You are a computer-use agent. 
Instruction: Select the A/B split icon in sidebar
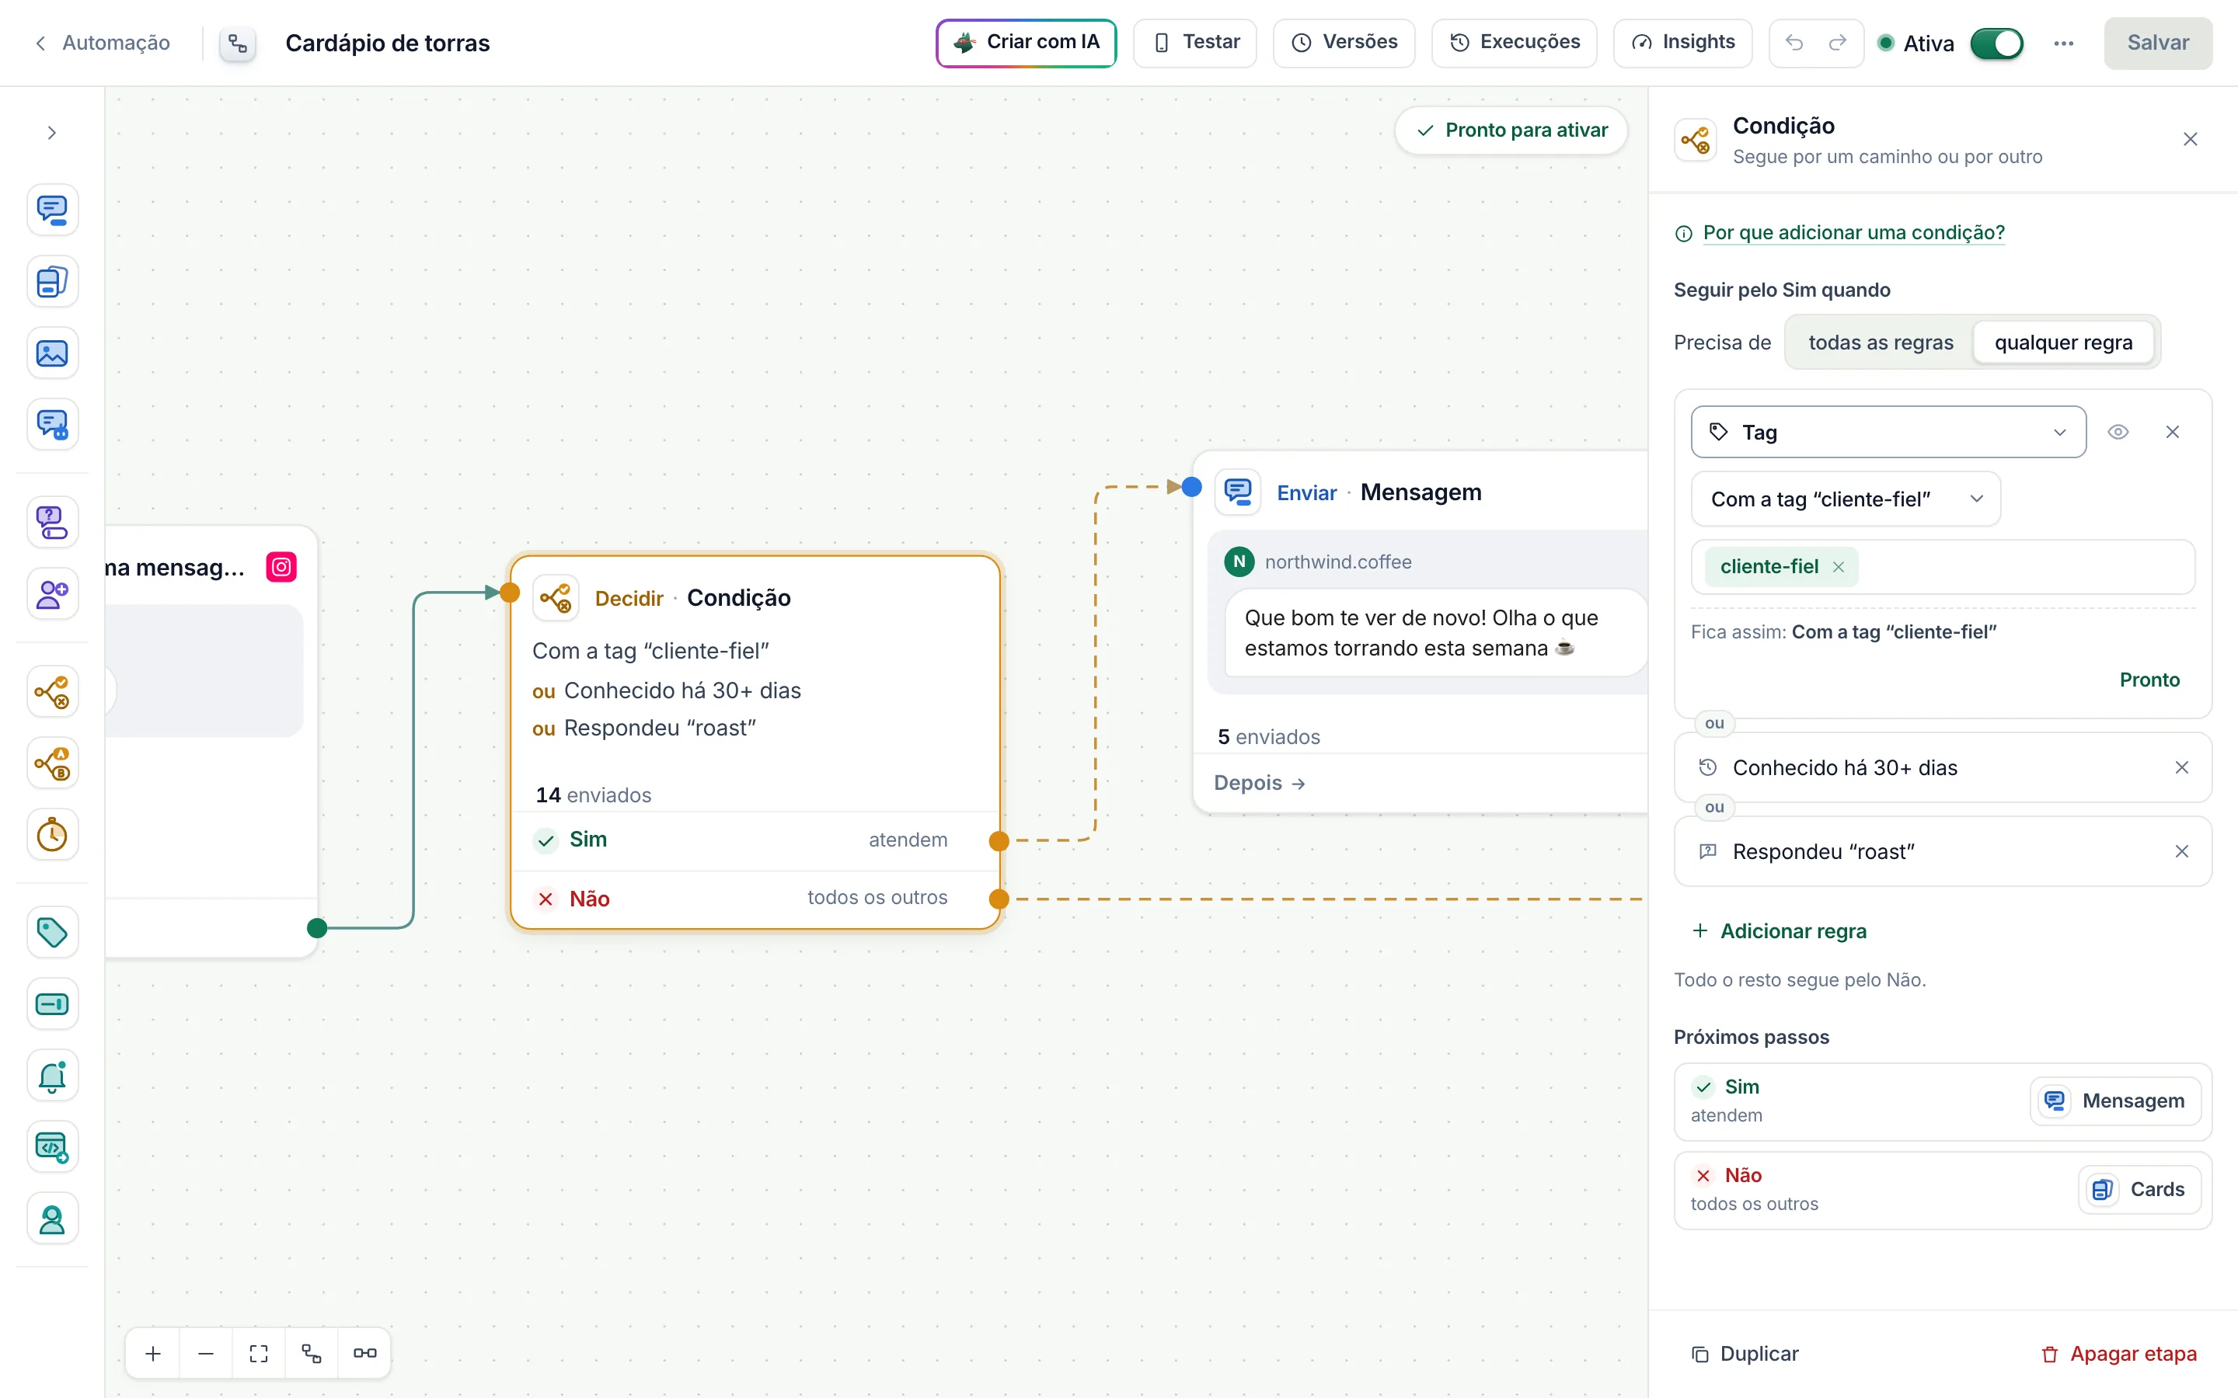tap(52, 763)
